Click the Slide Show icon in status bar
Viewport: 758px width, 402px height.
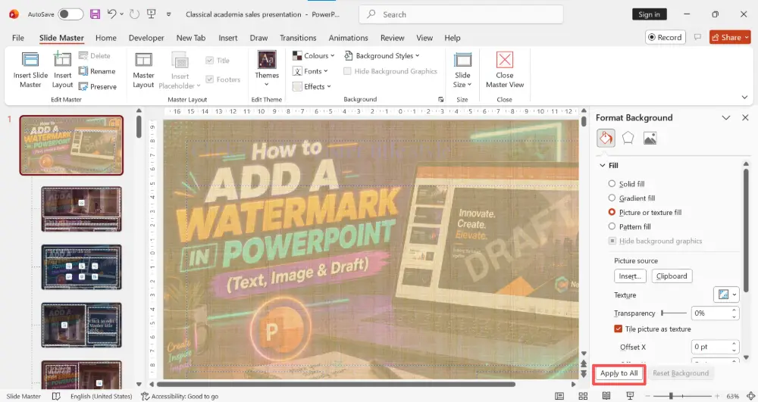coord(630,396)
